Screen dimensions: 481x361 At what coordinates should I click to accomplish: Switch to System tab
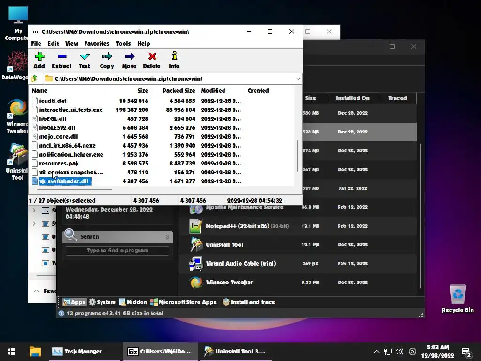point(102,302)
